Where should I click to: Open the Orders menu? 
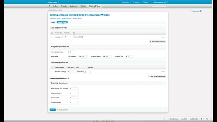tap(55, 6)
